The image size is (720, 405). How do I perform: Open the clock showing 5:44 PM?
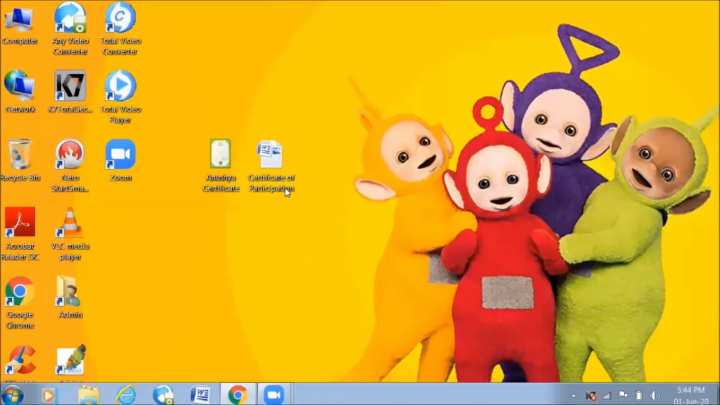[x=691, y=395]
